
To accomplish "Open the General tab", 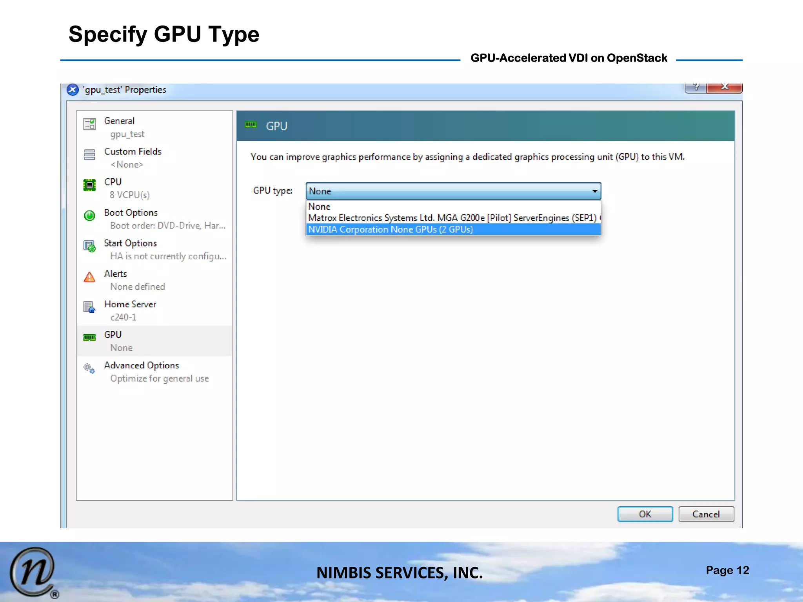I will coord(154,127).
